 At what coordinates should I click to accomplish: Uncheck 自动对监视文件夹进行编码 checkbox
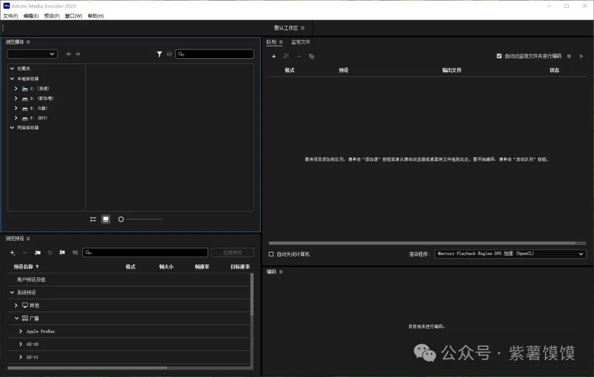499,56
